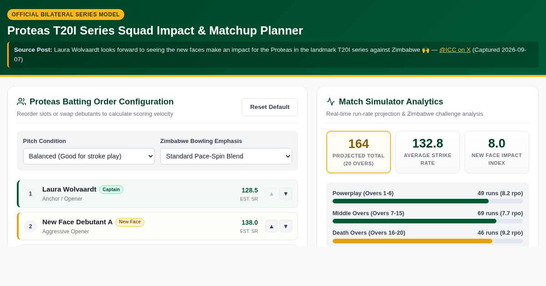Image resolution: width=546 pixels, height=286 pixels.
Task: Click the Middle Overs progress bar
Action: tap(428, 221)
